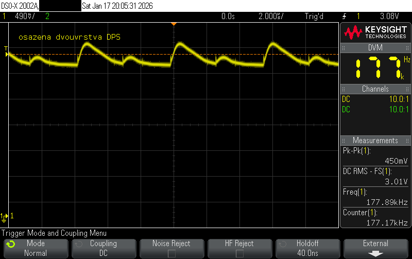Click the orange trigger position marker
This screenshot has width=412, height=259.
click(x=174, y=24)
